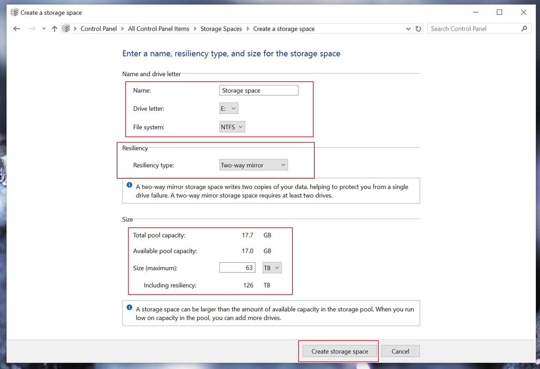Viewport: 540px width, 369px height.
Task: Navigate to Storage Spaces via breadcrumb
Action: tap(221, 29)
